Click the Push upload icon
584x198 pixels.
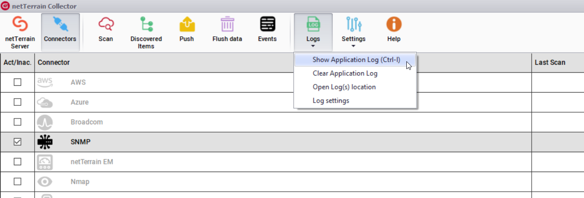coord(186,24)
